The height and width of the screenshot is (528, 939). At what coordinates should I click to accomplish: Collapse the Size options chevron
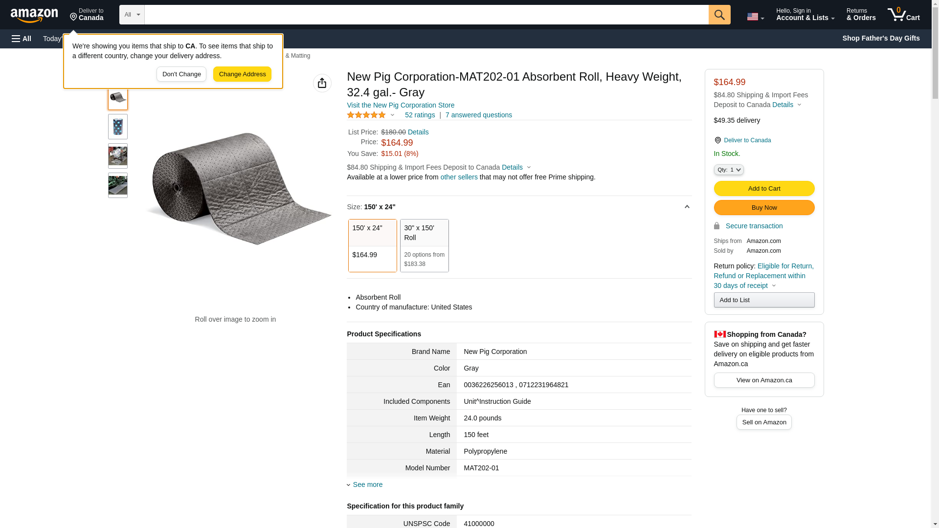(x=687, y=207)
